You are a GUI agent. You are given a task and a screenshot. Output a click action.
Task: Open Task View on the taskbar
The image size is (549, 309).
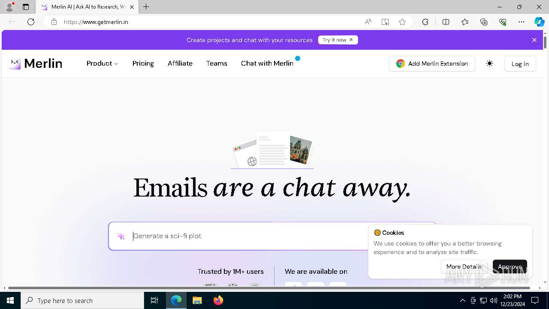[154, 300]
